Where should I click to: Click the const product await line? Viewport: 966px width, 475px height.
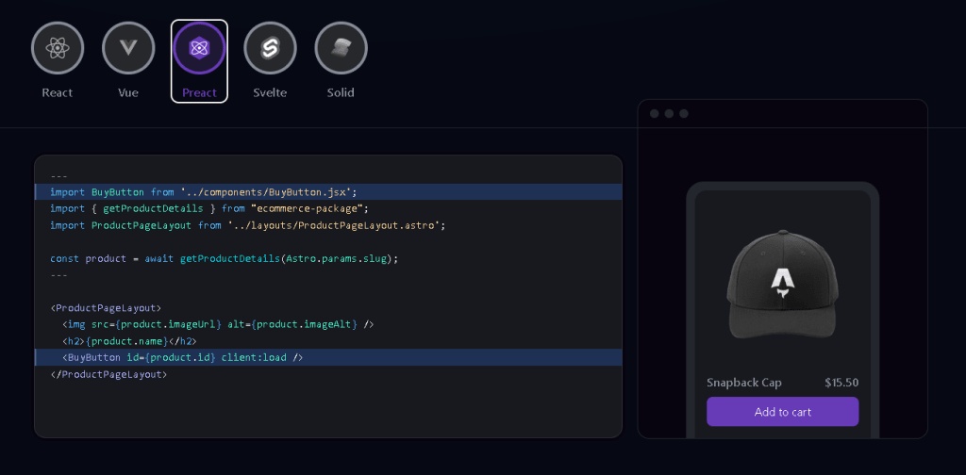click(225, 258)
